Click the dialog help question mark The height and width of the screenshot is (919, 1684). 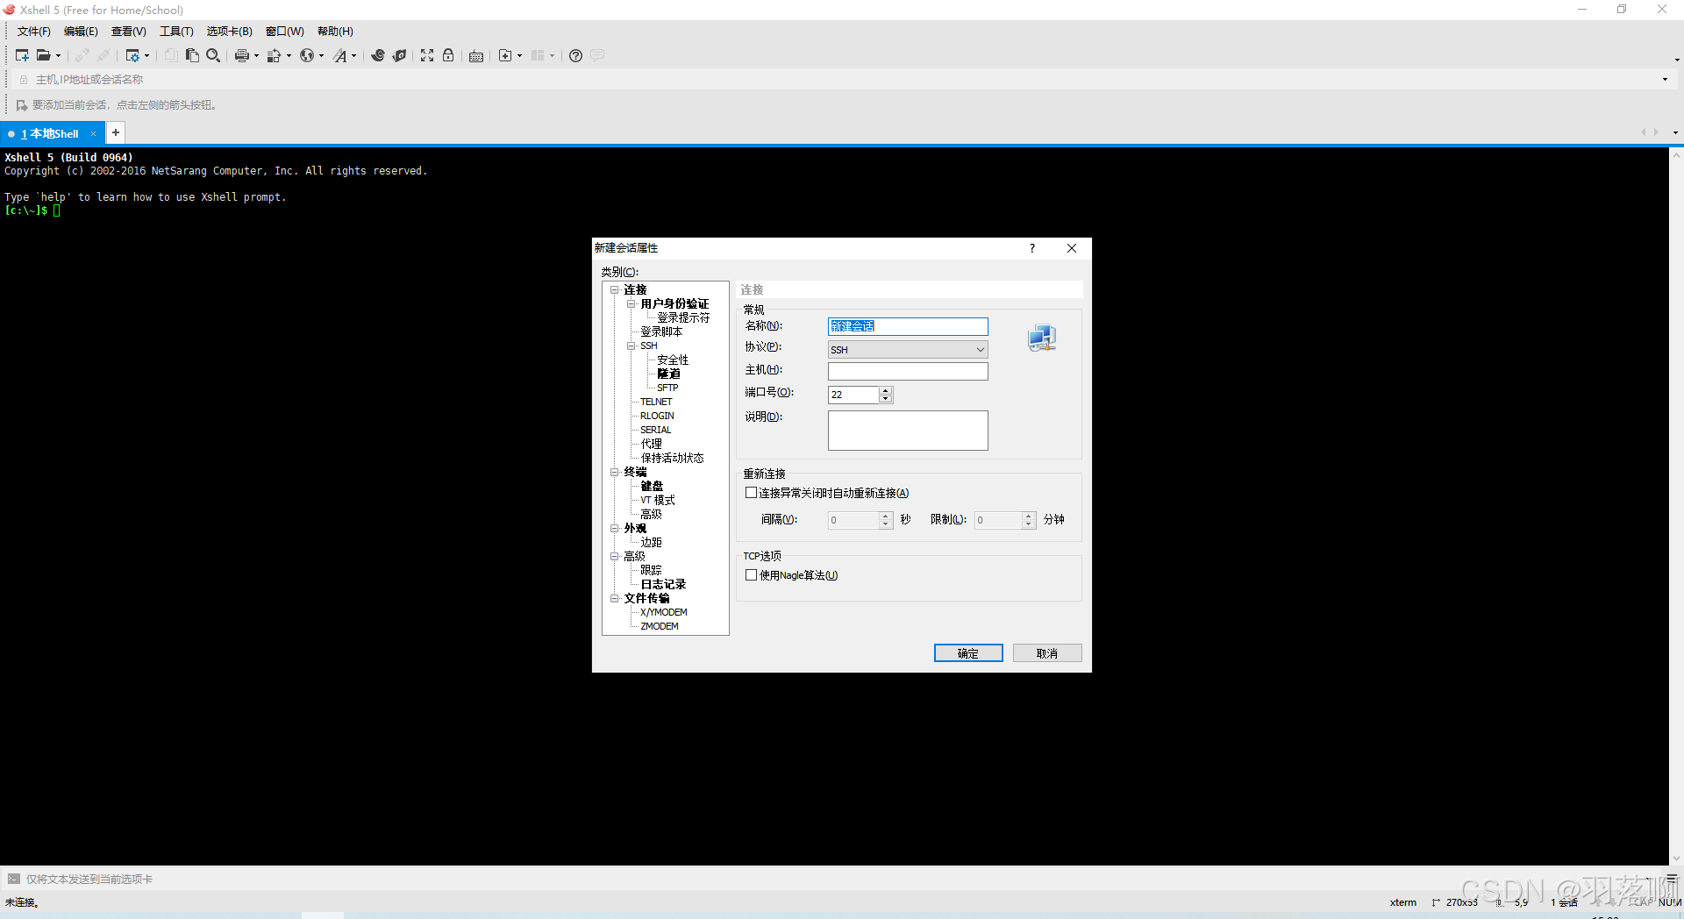pos(1032,248)
